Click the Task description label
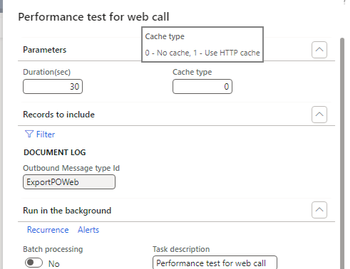The width and height of the screenshot is (350, 269). (x=181, y=249)
